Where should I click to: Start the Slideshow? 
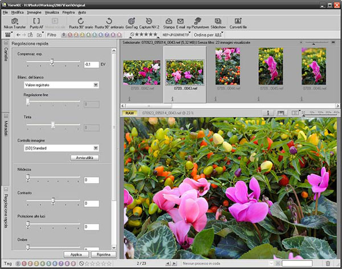[218, 23]
